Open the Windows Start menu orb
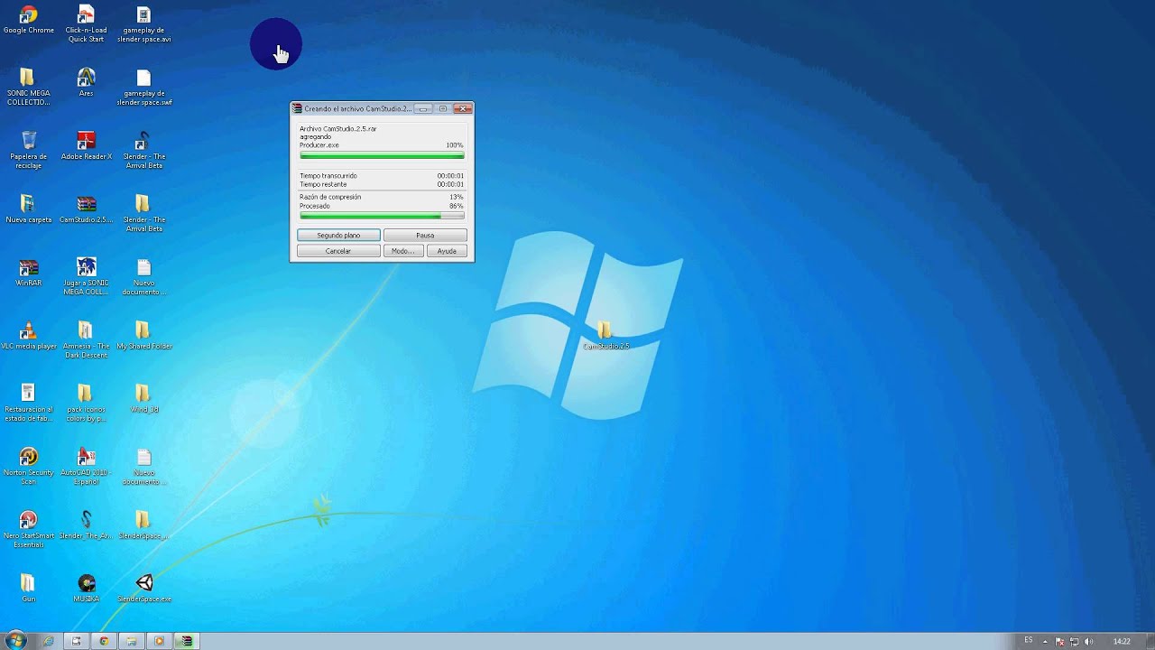 (15, 641)
